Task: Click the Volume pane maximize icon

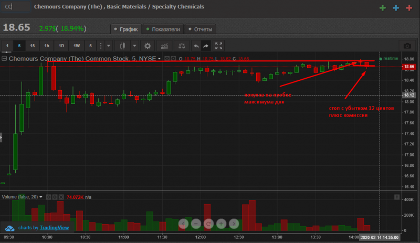Action: [x=397, y=197]
